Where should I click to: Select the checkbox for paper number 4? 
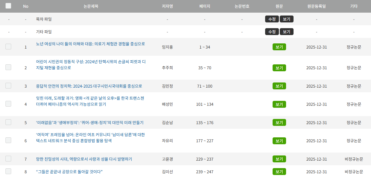[x=8, y=104]
